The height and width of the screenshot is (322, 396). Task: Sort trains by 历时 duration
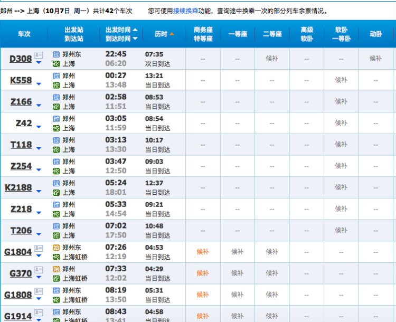pos(164,34)
